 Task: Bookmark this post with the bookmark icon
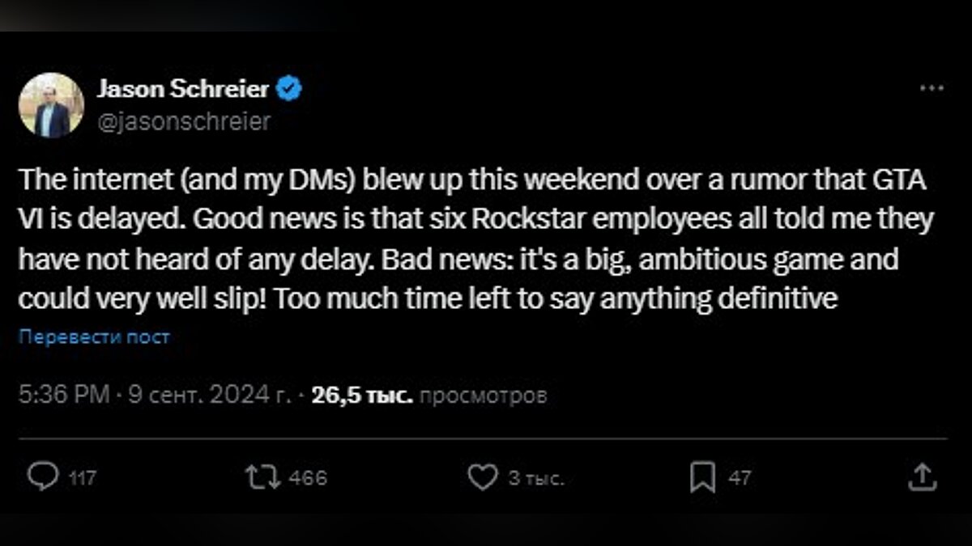[x=701, y=477]
